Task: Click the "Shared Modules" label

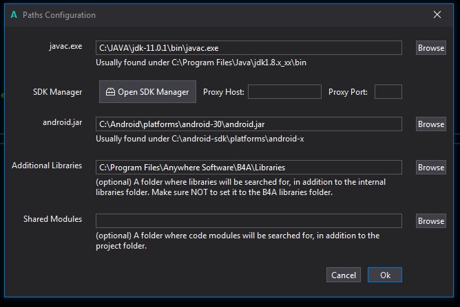Action: coord(52,219)
